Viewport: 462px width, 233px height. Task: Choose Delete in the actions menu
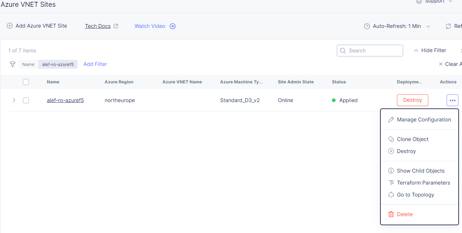point(419,214)
